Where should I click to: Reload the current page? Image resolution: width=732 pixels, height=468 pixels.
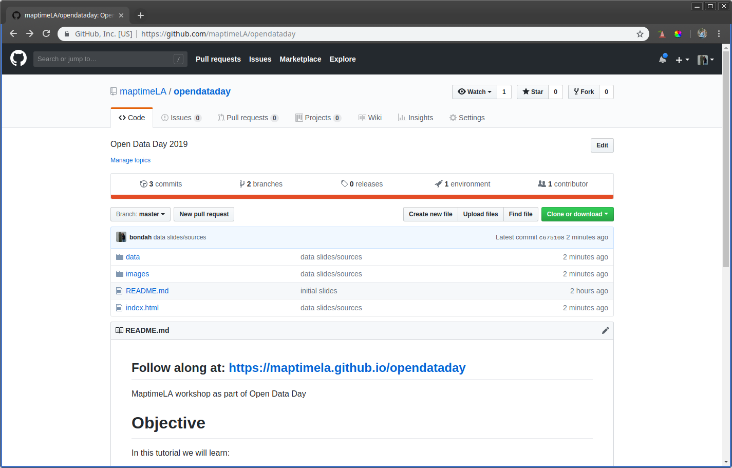[46, 33]
